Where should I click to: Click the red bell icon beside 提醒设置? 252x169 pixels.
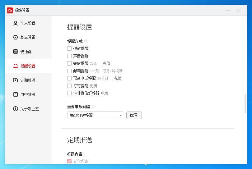pos(16,66)
